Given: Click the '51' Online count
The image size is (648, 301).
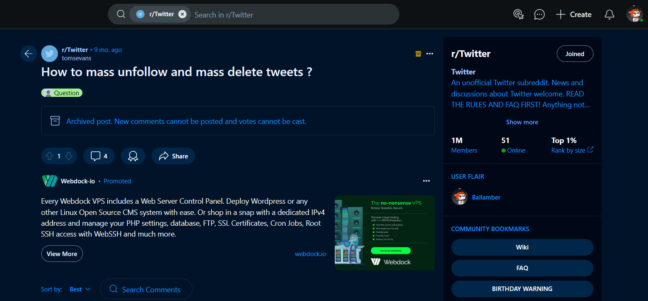Looking at the screenshot, I should [x=506, y=140].
